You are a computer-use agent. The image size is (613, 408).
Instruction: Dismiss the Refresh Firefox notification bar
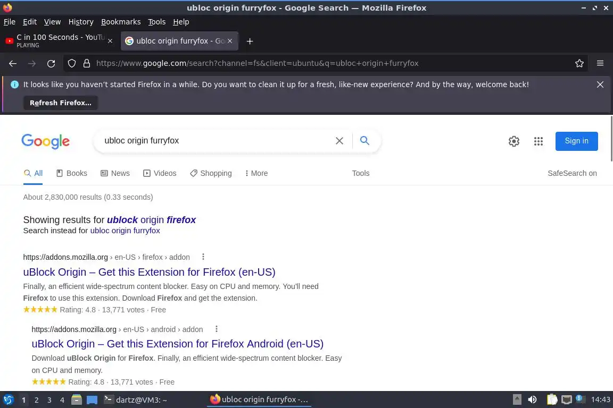click(x=600, y=84)
